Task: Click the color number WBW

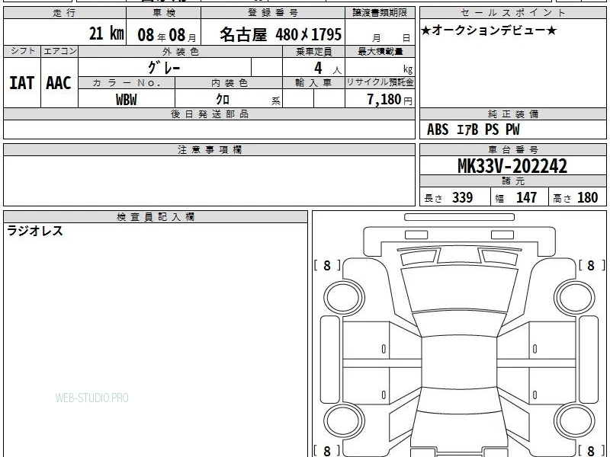Action: [x=127, y=100]
